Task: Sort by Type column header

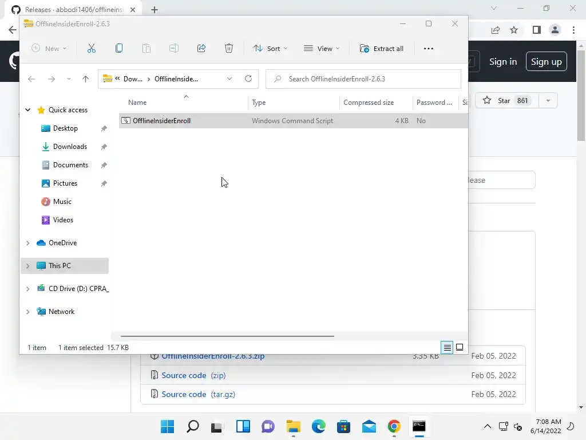Action: click(259, 103)
